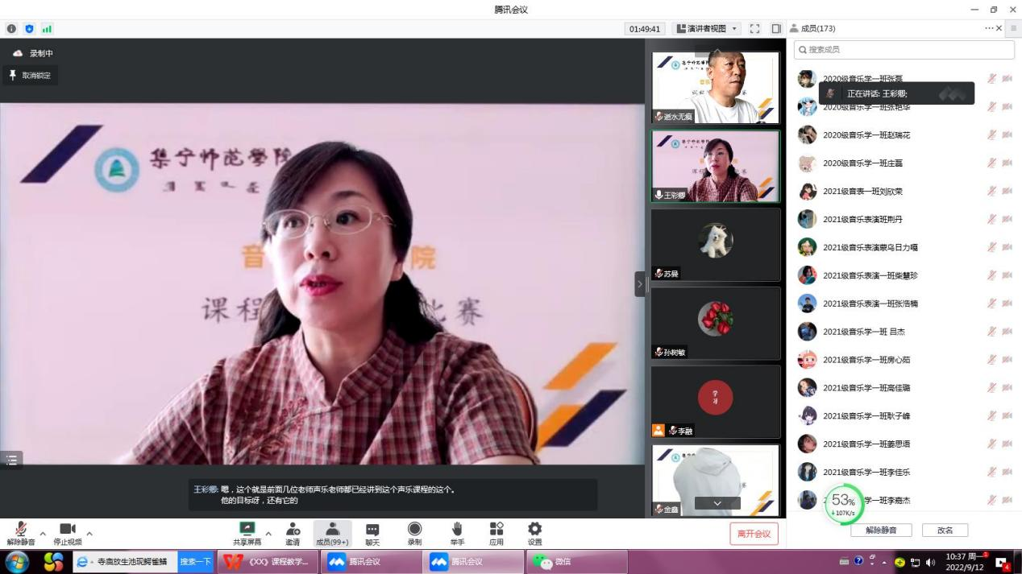The image size is (1022, 574).
Task: Select the Members 成员(99+) toolbar tab
Action: pos(332,531)
